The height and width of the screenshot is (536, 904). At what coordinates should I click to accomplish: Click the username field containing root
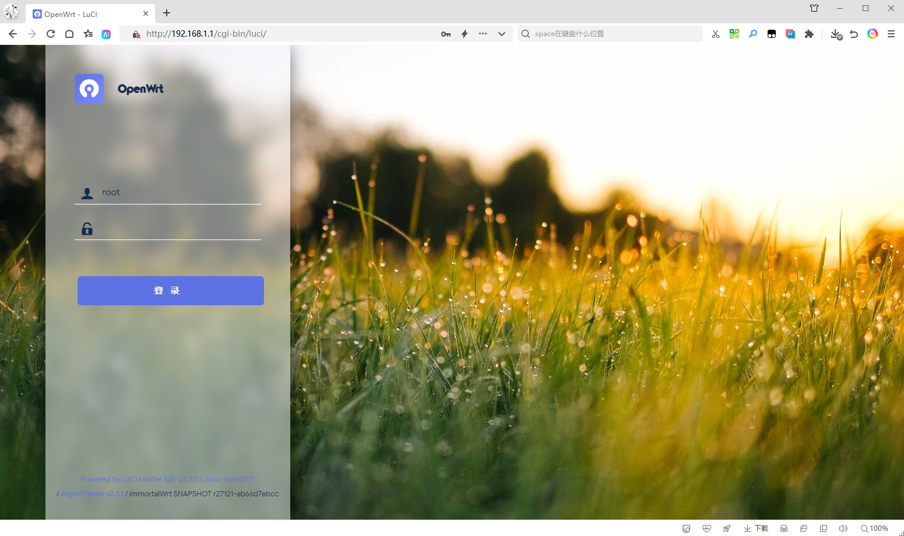(x=168, y=193)
